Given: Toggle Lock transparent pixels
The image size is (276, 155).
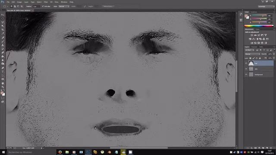Looking at the screenshot, I should pyautogui.click(x=250, y=58).
